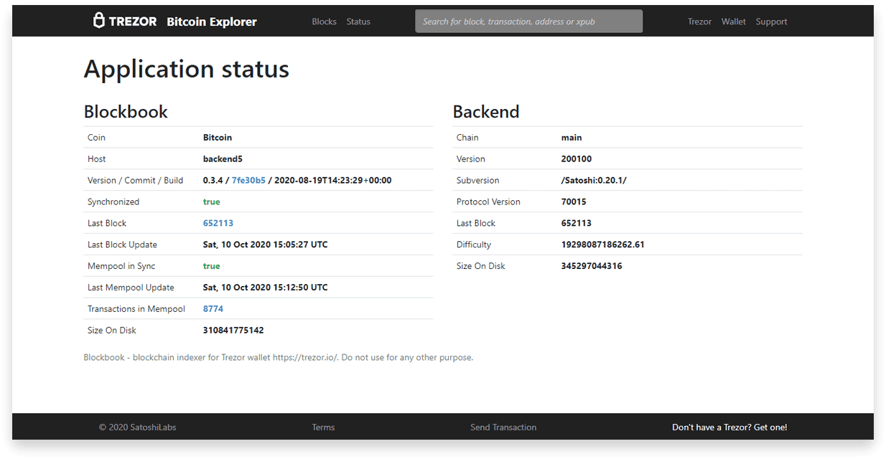Viewport: 886px width, 459px height.
Task: Select the Blockbook indexer disclaimer text
Action: tap(279, 357)
